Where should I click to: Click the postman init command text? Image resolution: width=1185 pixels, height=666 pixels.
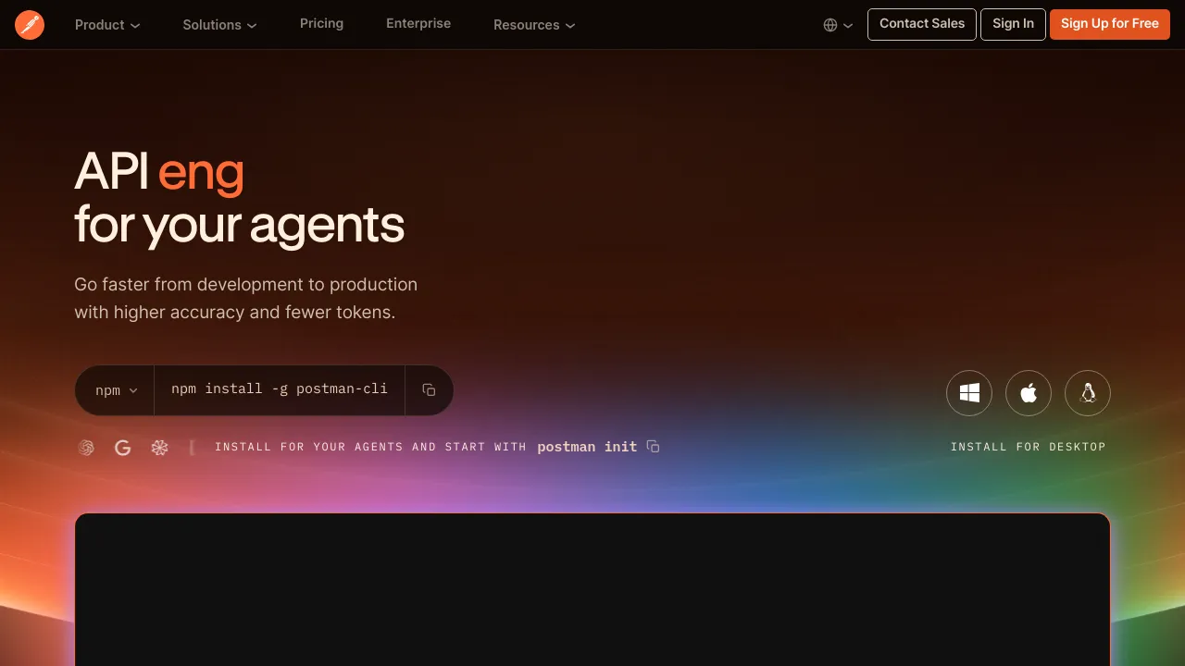click(x=587, y=447)
